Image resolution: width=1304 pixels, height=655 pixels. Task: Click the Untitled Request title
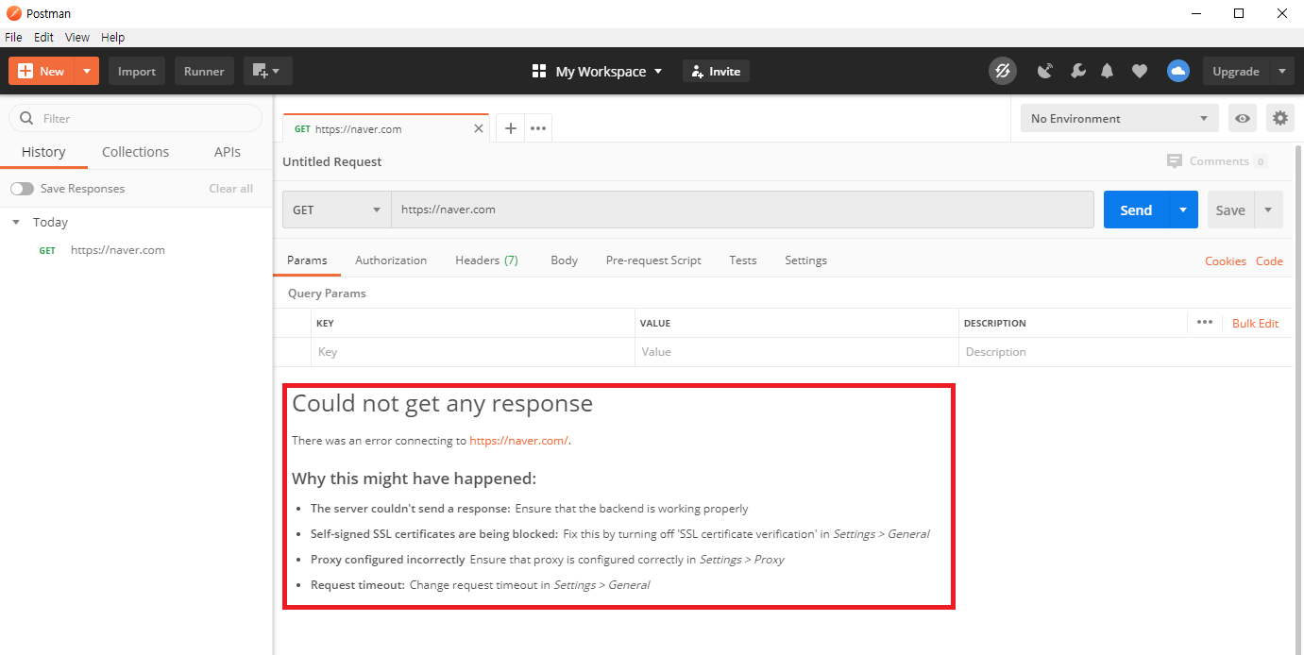click(x=332, y=161)
